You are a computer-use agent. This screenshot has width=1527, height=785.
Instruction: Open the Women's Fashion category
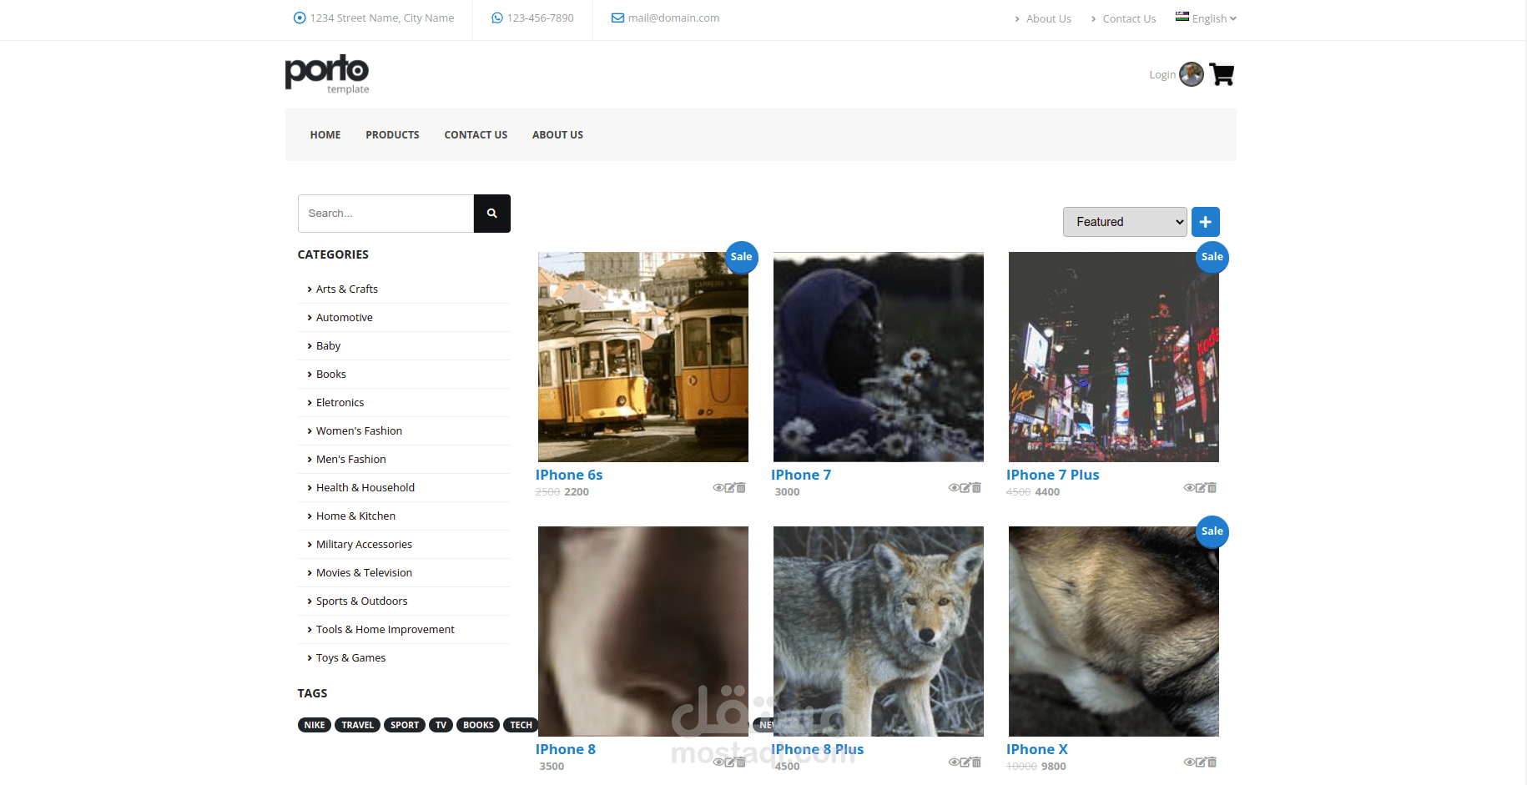[359, 431]
